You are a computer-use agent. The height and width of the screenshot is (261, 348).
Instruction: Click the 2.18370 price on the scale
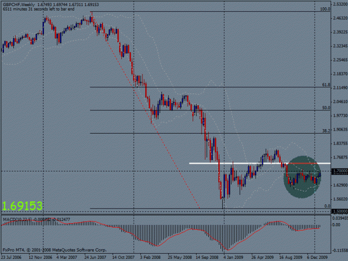click(x=340, y=74)
